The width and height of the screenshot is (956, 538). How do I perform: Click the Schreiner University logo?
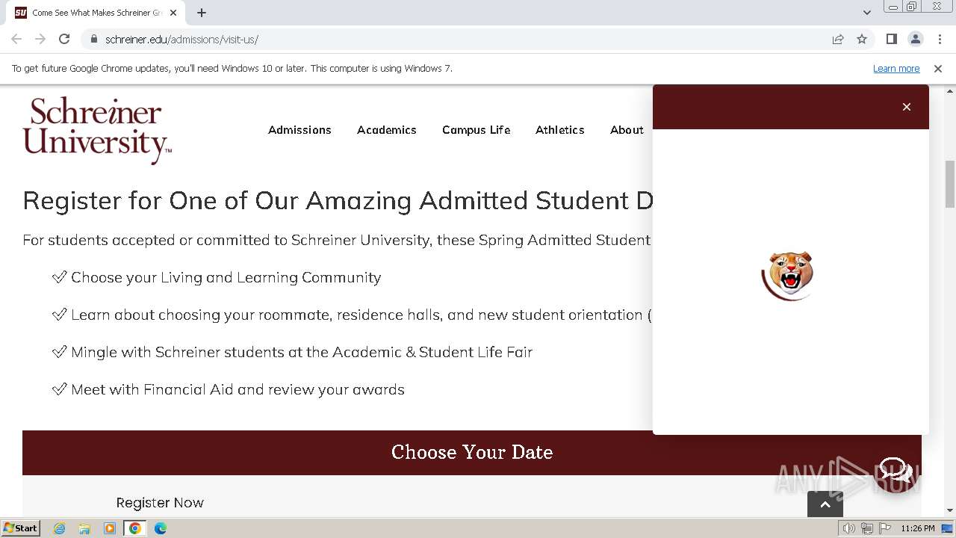97,129
